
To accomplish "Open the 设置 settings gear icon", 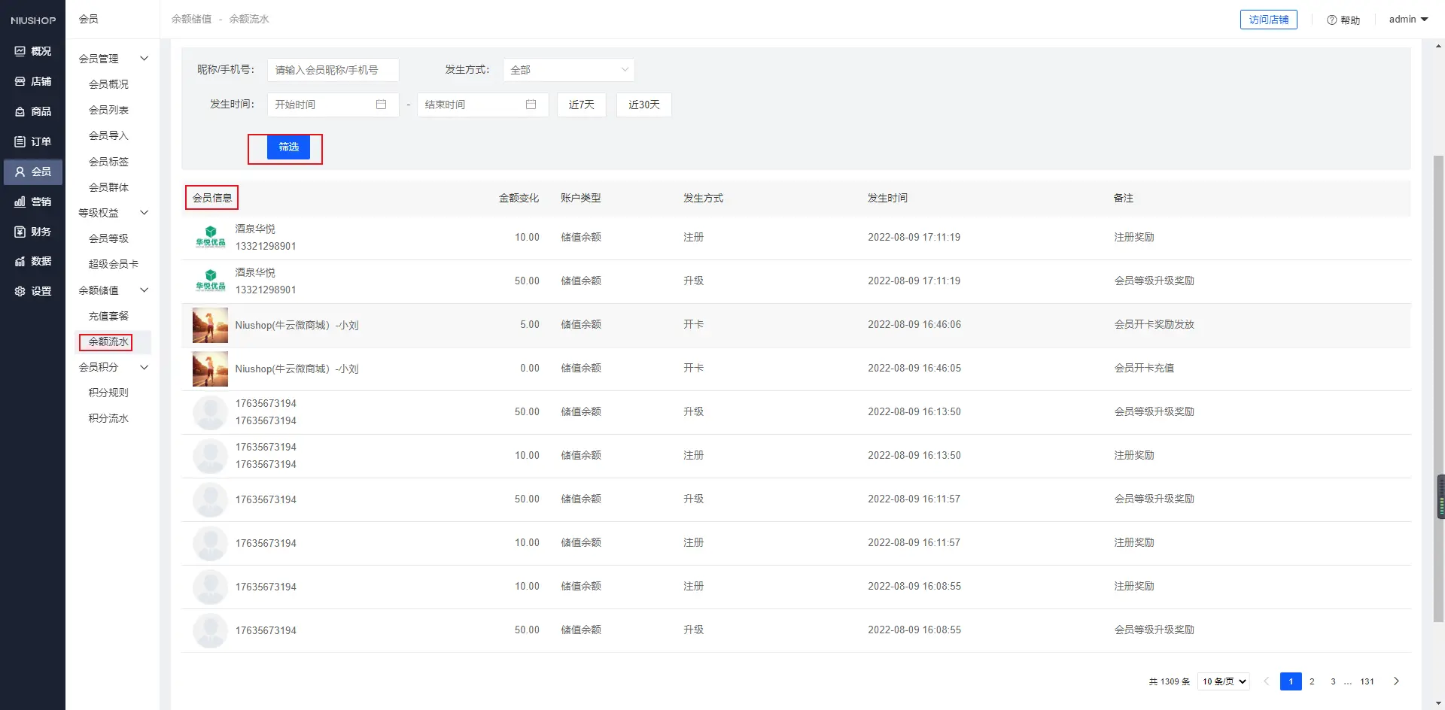I will pos(20,291).
